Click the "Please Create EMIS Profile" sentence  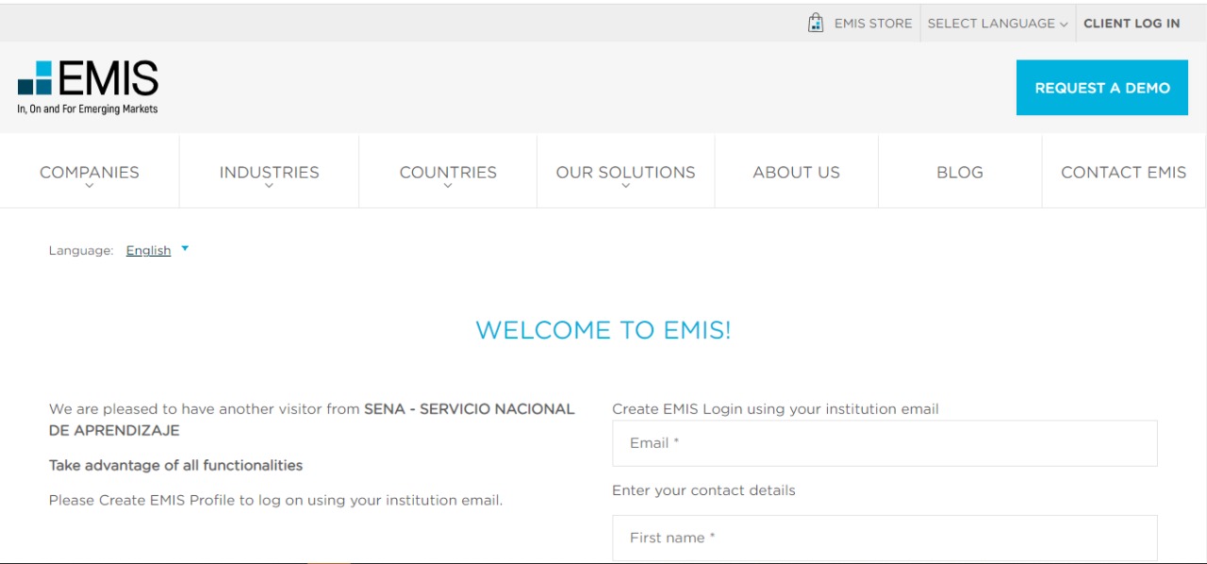click(x=276, y=500)
